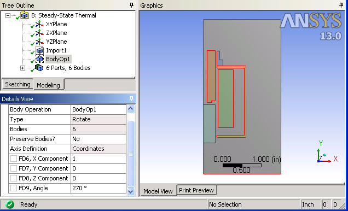Pin the Tree Outline panel
The width and height of the screenshot is (348, 211).
tap(132, 5)
